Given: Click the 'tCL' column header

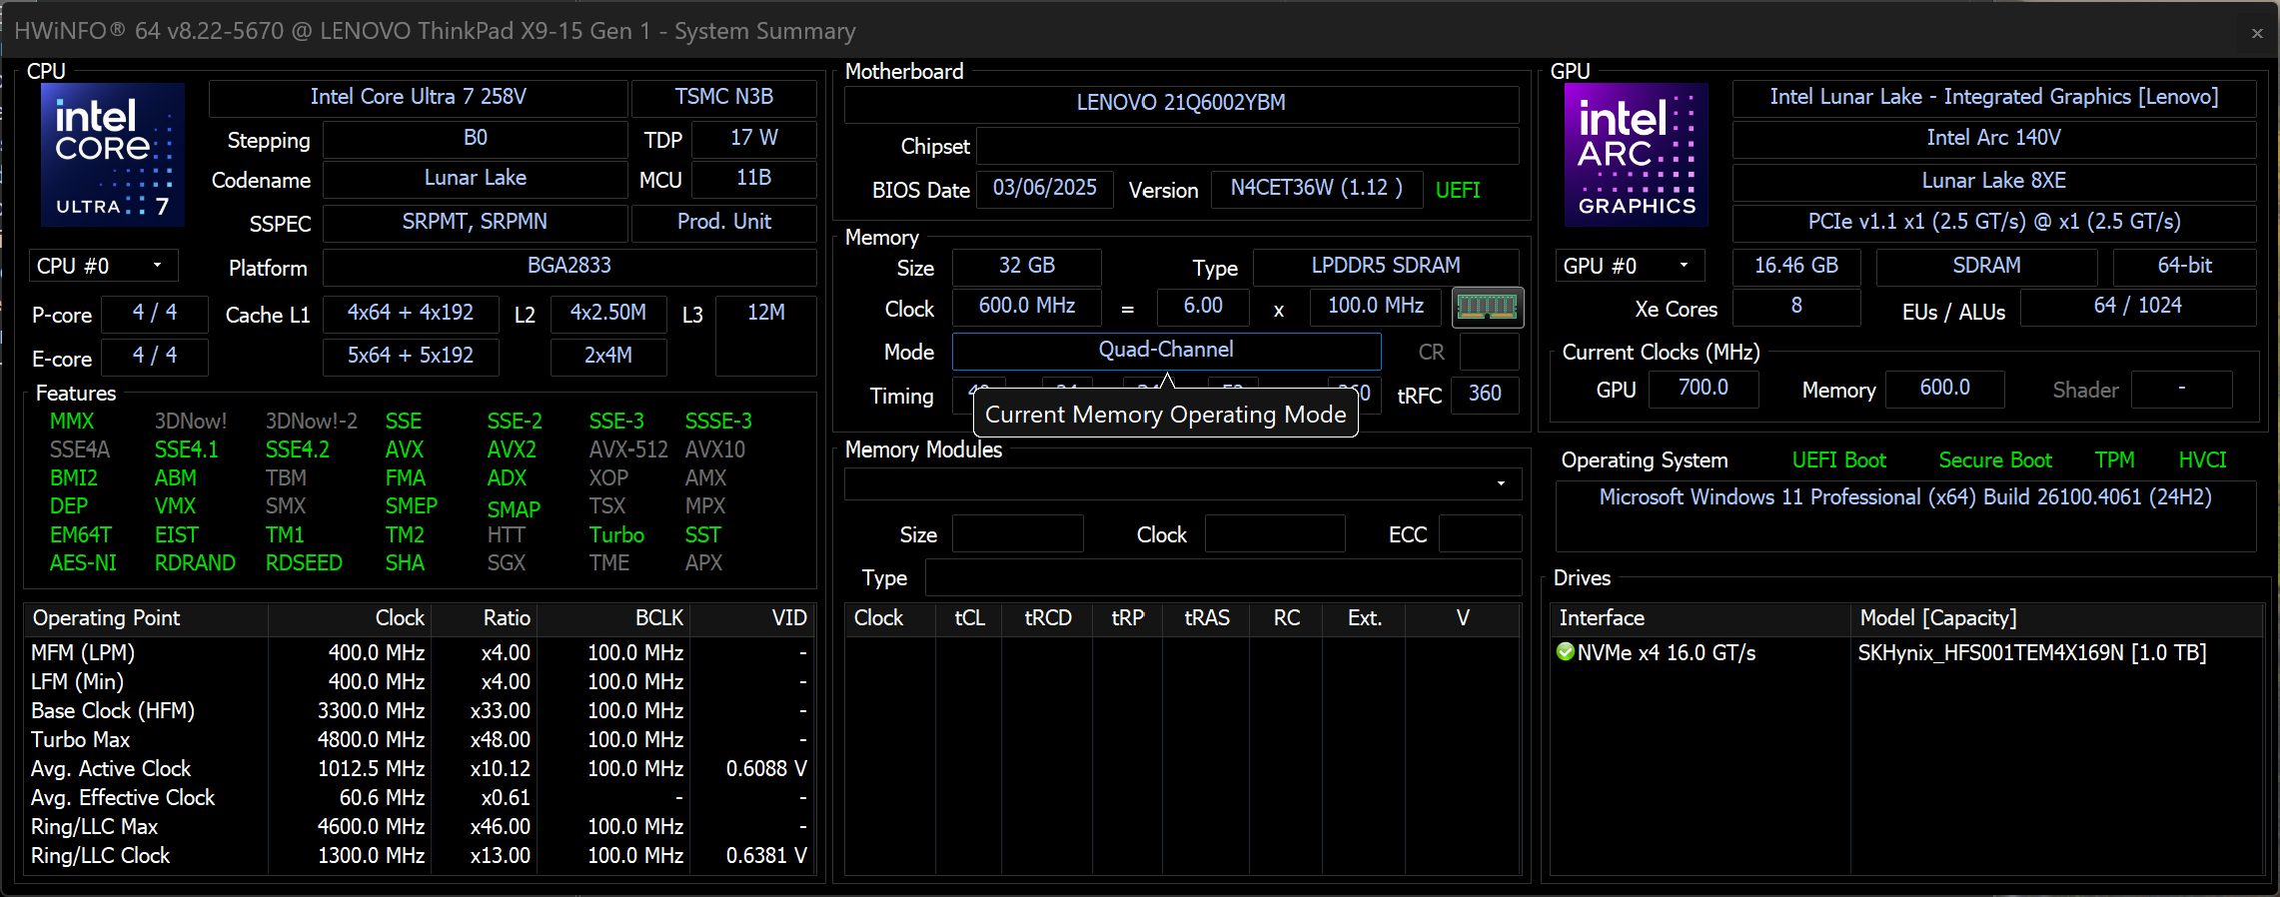Looking at the screenshot, I should tap(970, 618).
